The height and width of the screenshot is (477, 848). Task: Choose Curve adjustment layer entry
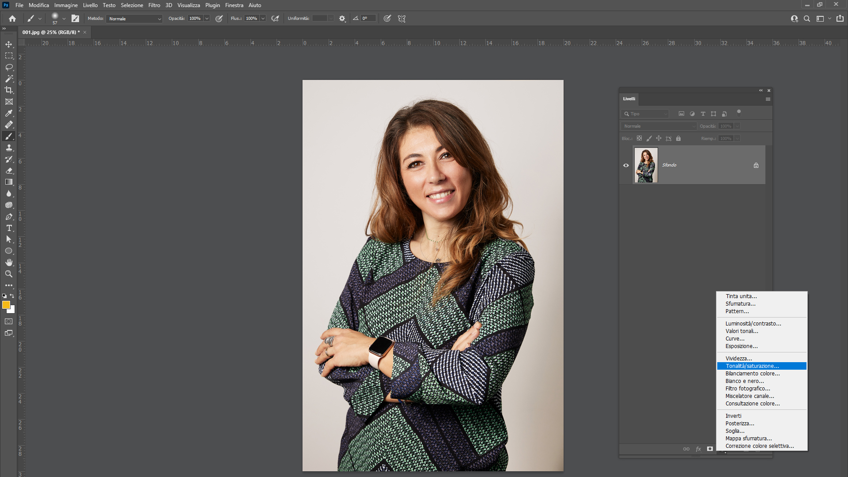coord(735,339)
